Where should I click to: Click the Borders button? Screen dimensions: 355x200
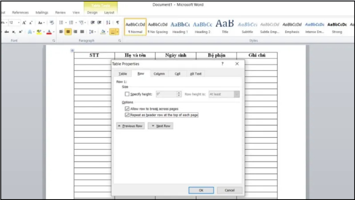click(x=113, y=31)
